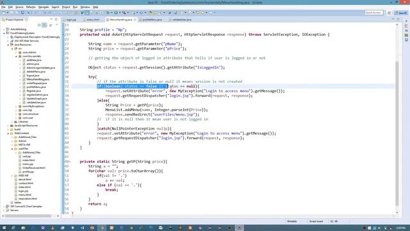This screenshot has height=231, width=410.
Task: Expand the ArticleWriting project node
Action: (4, 30)
